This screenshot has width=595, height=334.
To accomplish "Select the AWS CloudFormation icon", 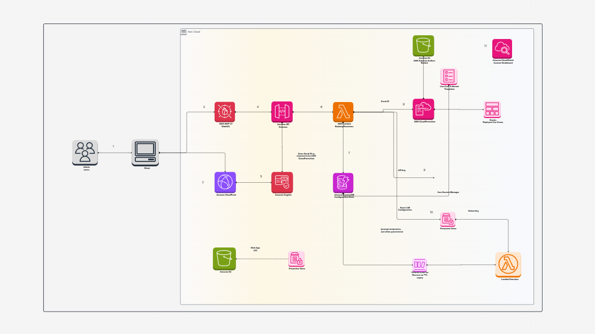I will 423,109.
